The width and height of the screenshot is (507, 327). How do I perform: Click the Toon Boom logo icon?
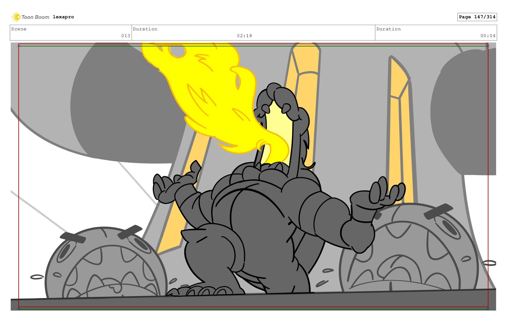pos(16,17)
